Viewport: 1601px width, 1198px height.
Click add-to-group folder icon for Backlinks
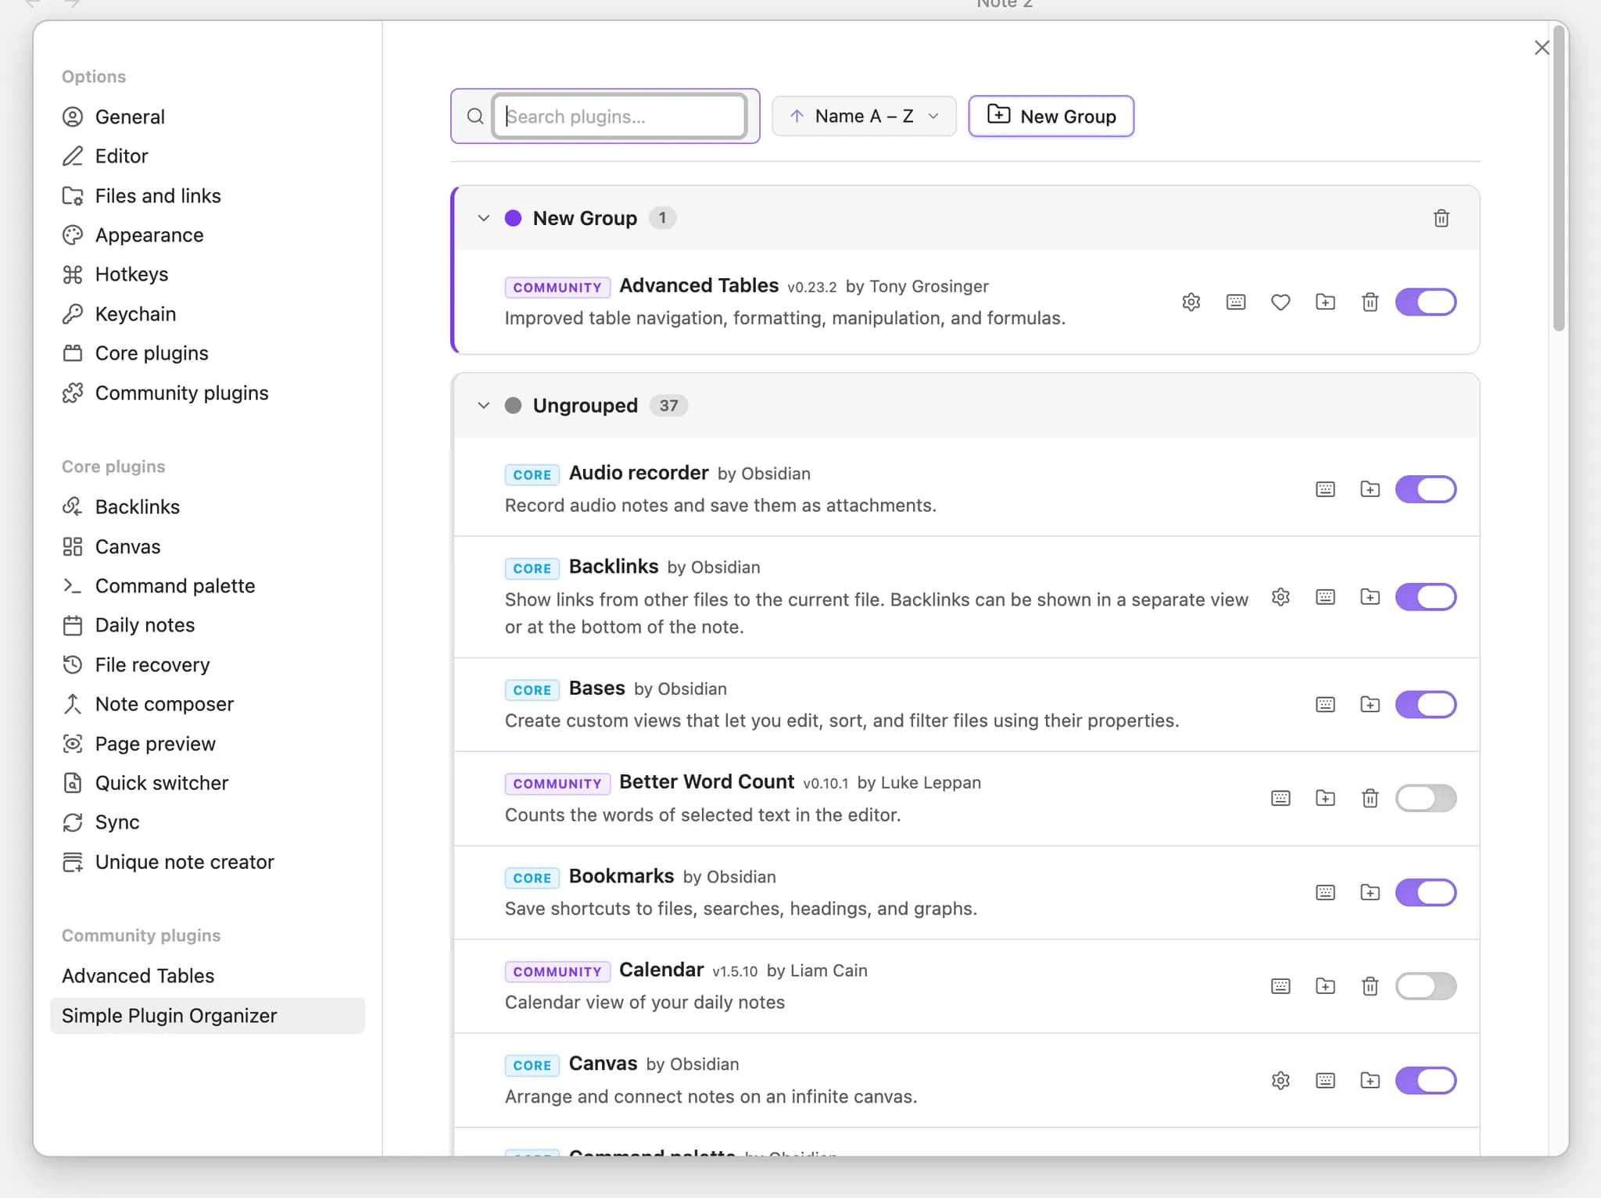pyautogui.click(x=1370, y=597)
